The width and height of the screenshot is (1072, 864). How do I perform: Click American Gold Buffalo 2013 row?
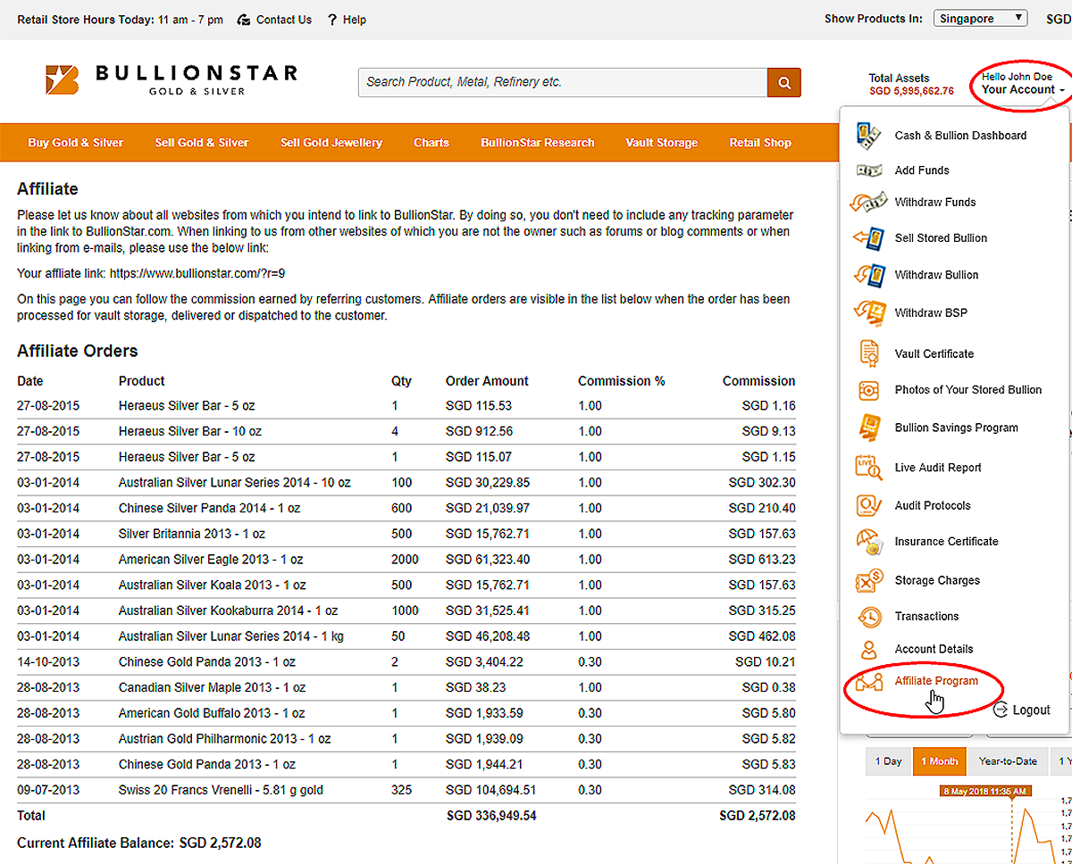coord(406,713)
